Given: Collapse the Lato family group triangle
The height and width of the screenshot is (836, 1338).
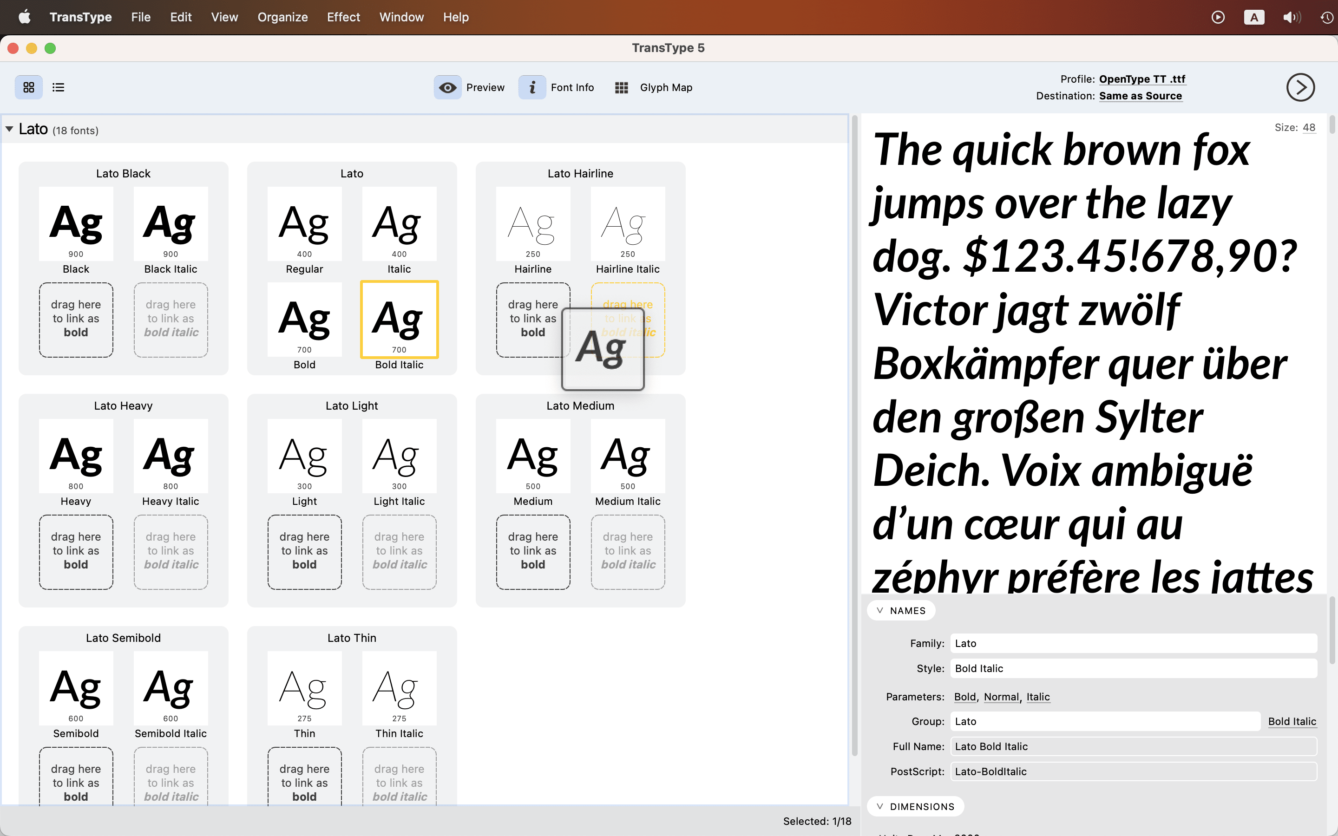Looking at the screenshot, I should click(9, 130).
